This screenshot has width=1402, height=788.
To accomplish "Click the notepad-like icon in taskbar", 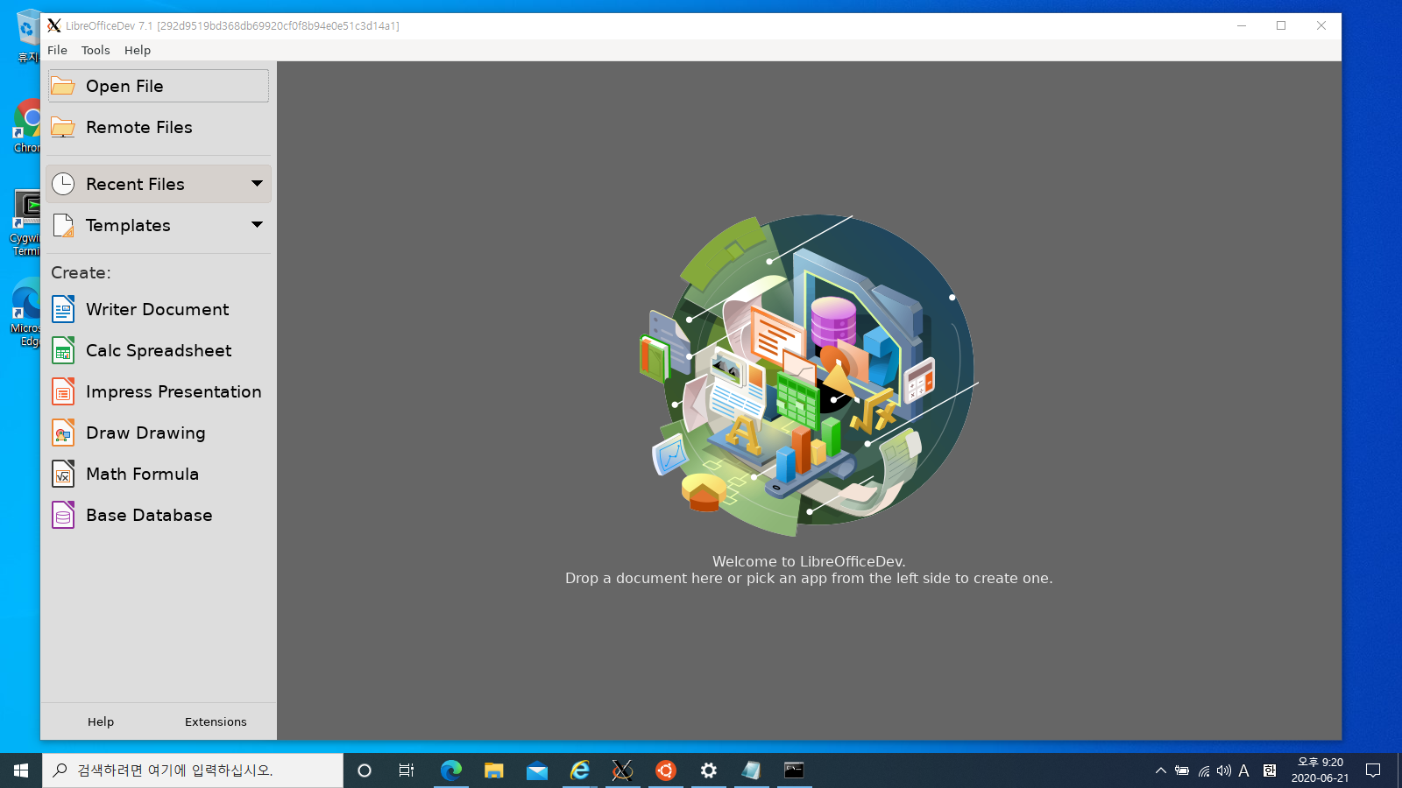I will (x=752, y=770).
